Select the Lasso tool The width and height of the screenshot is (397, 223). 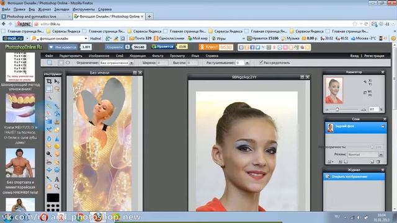click(x=57, y=89)
